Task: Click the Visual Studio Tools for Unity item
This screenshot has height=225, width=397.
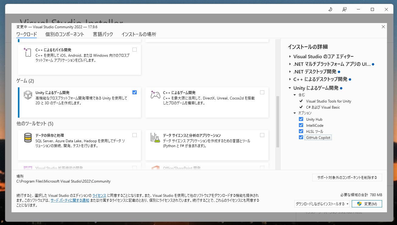Action: [329, 101]
